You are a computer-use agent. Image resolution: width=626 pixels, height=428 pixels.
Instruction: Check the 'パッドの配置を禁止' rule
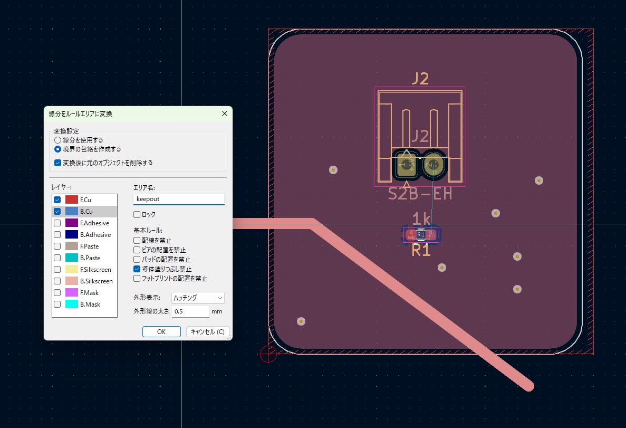click(x=137, y=259)
